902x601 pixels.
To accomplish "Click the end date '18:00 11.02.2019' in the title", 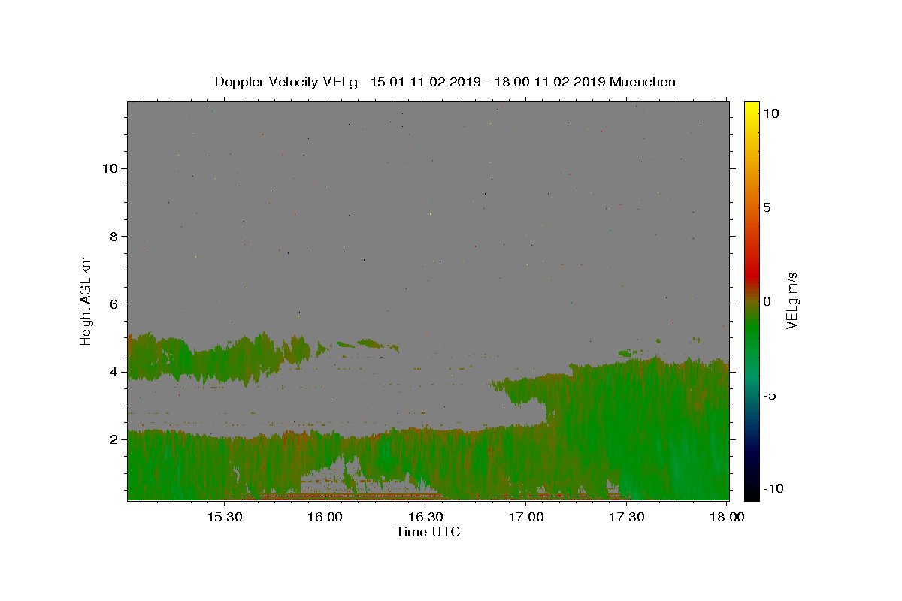I will click(550, 82).
